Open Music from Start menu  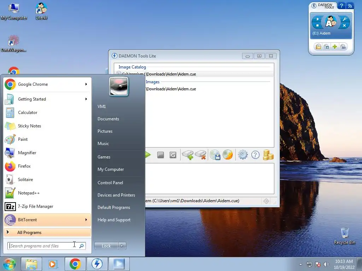103,144
